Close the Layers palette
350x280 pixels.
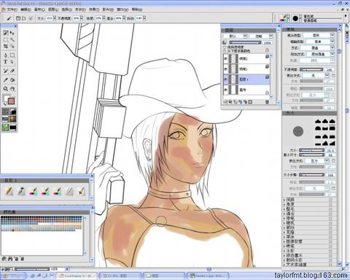(279, 26)
